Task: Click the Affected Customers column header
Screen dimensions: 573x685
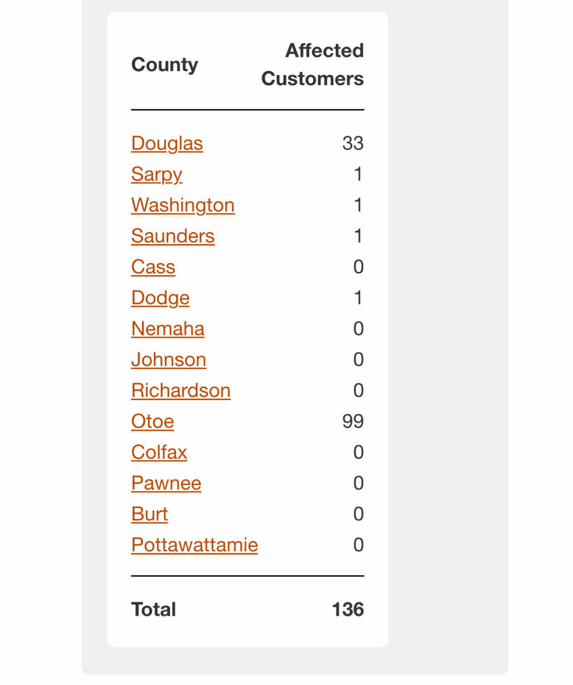Action: pos(313,65)
